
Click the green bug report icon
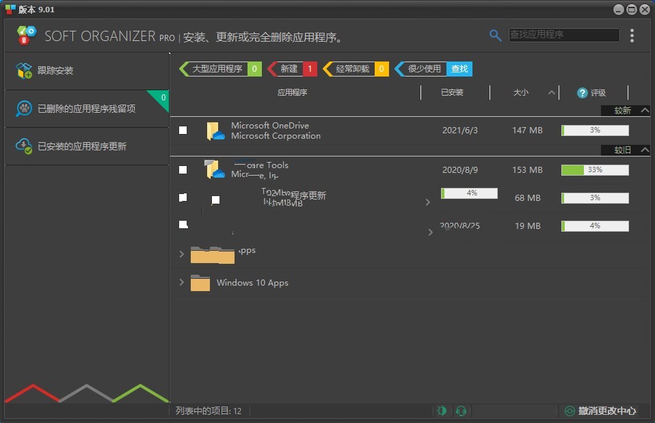tap(442, 411)
